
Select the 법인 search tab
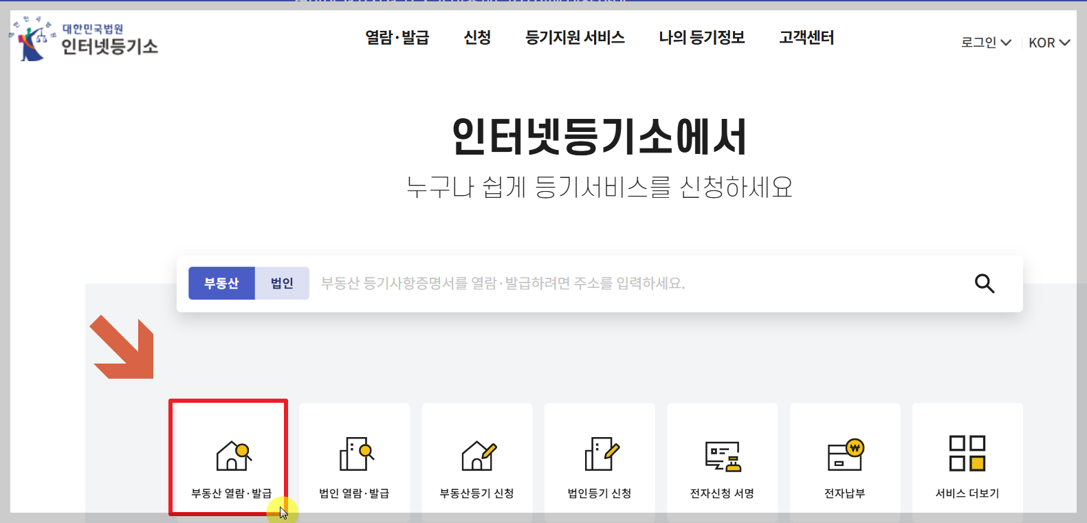pos(282,283)
